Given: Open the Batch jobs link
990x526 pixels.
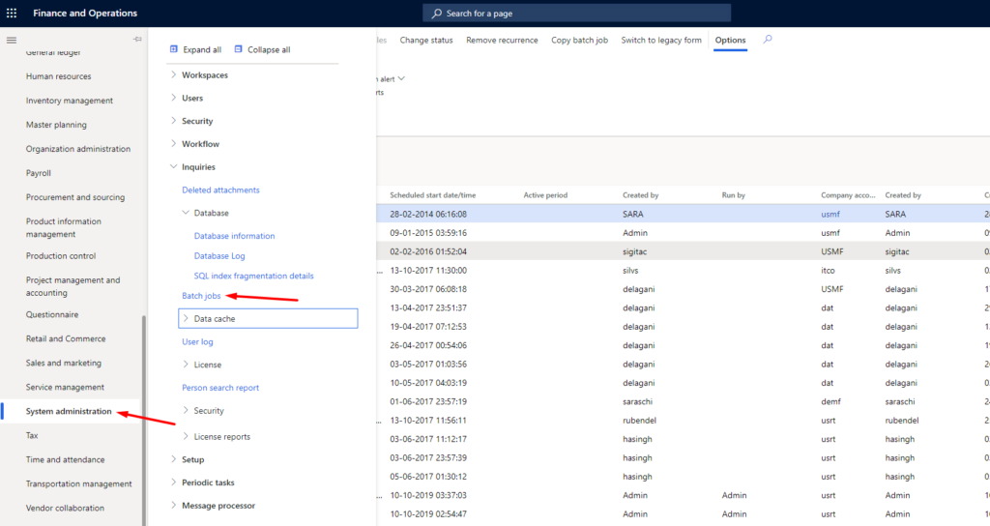Looking at the screenshot, I should point(201,296).
